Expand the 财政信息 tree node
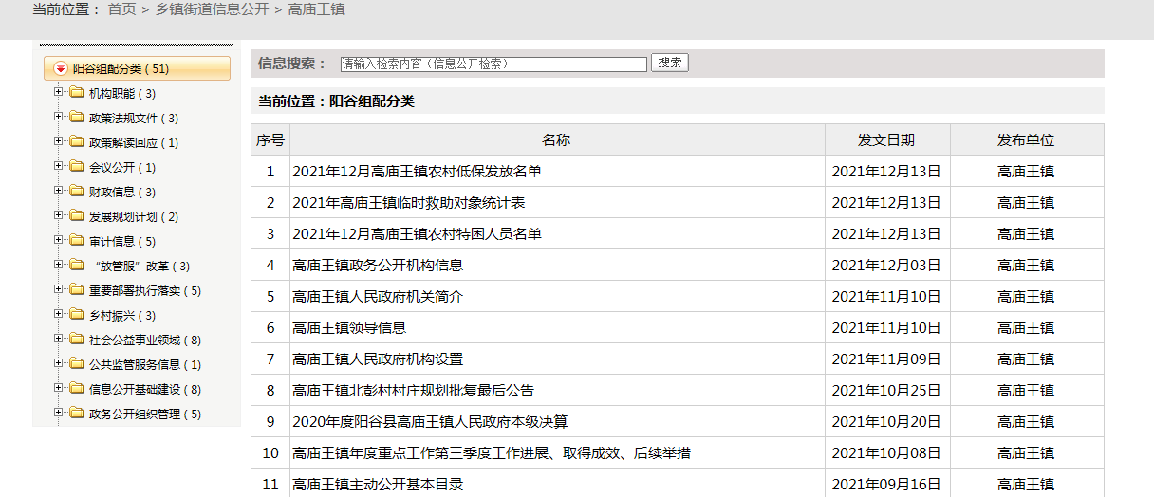1154x497 pixels. pyautogui.click(x=59, y=192)
